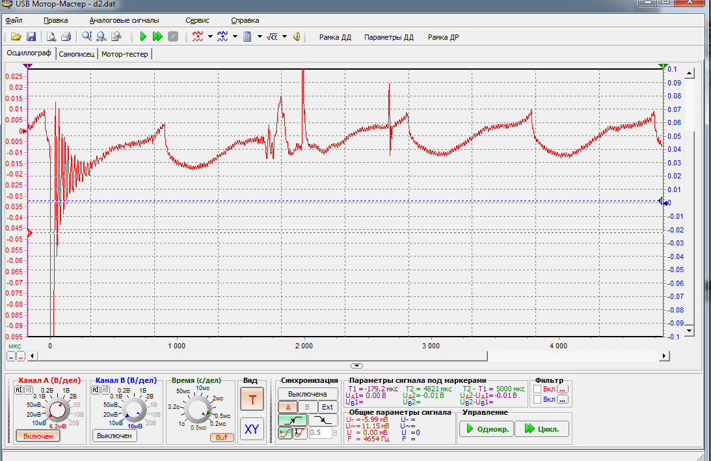Click the Выключена synchronization button

click(x=308, y=394)
